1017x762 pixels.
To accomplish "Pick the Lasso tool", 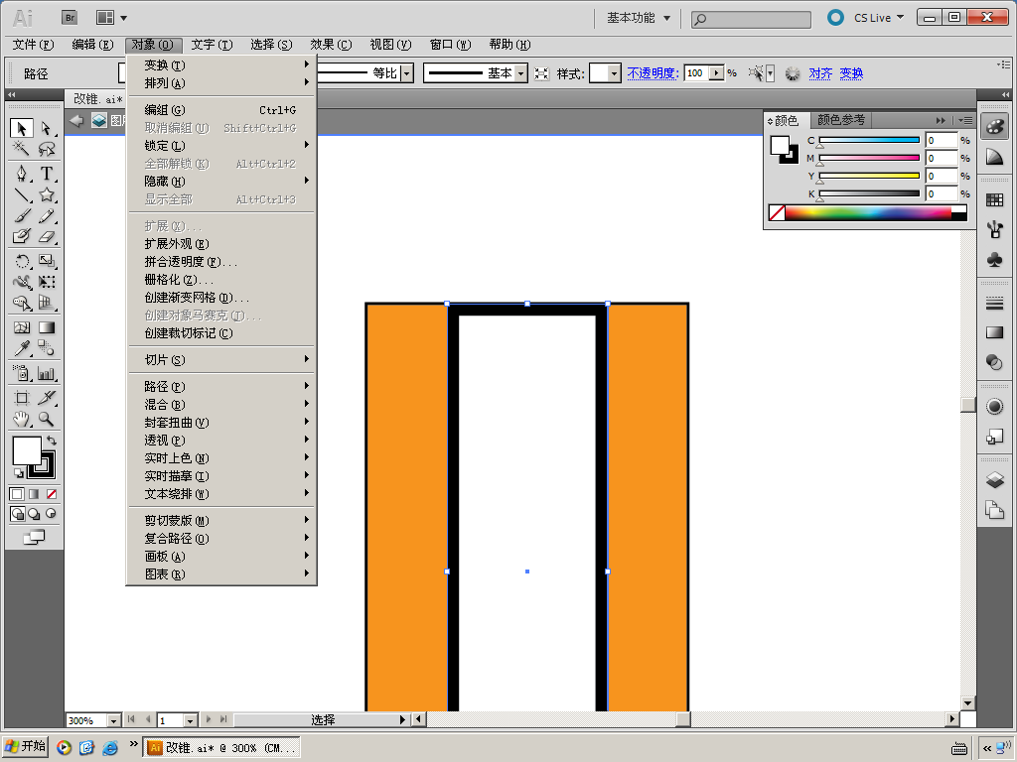I will coord(46,149).
